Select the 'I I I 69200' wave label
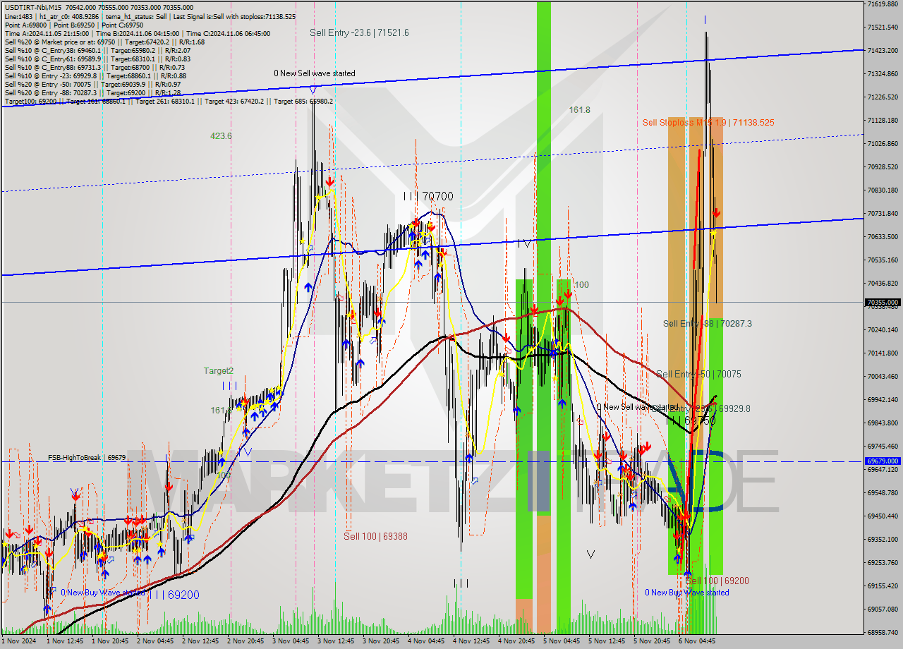903x649 pixels. [x=174, y=595]
